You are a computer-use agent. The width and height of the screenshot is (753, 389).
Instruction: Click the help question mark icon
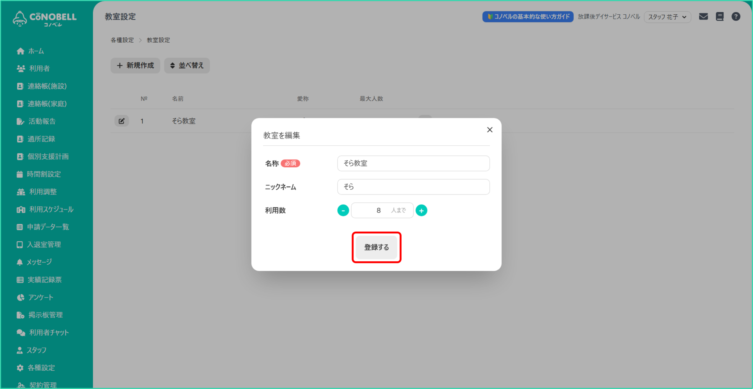click(736, 16)
